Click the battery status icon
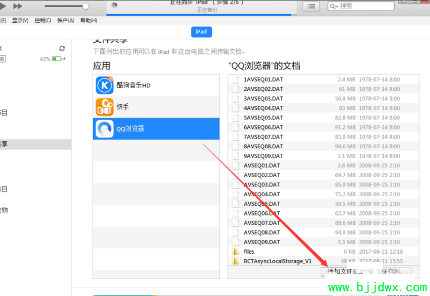This screenshot has height=296, width=430. (x=57, y=59)
